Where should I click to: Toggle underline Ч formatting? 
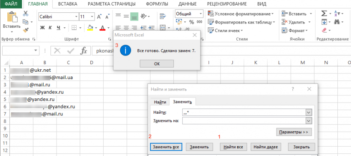tap(58, 28)
